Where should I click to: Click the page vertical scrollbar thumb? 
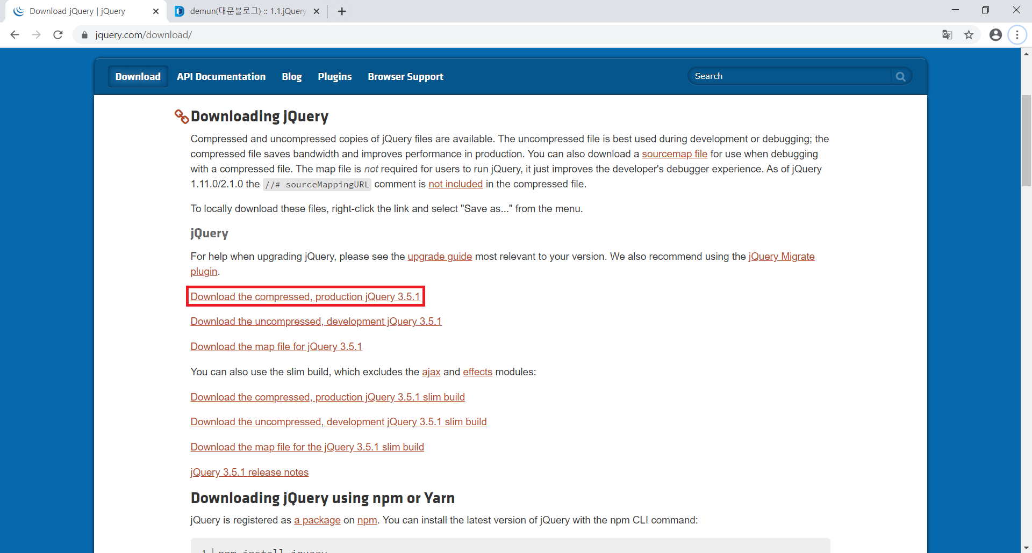click(x=1026, y=141)
